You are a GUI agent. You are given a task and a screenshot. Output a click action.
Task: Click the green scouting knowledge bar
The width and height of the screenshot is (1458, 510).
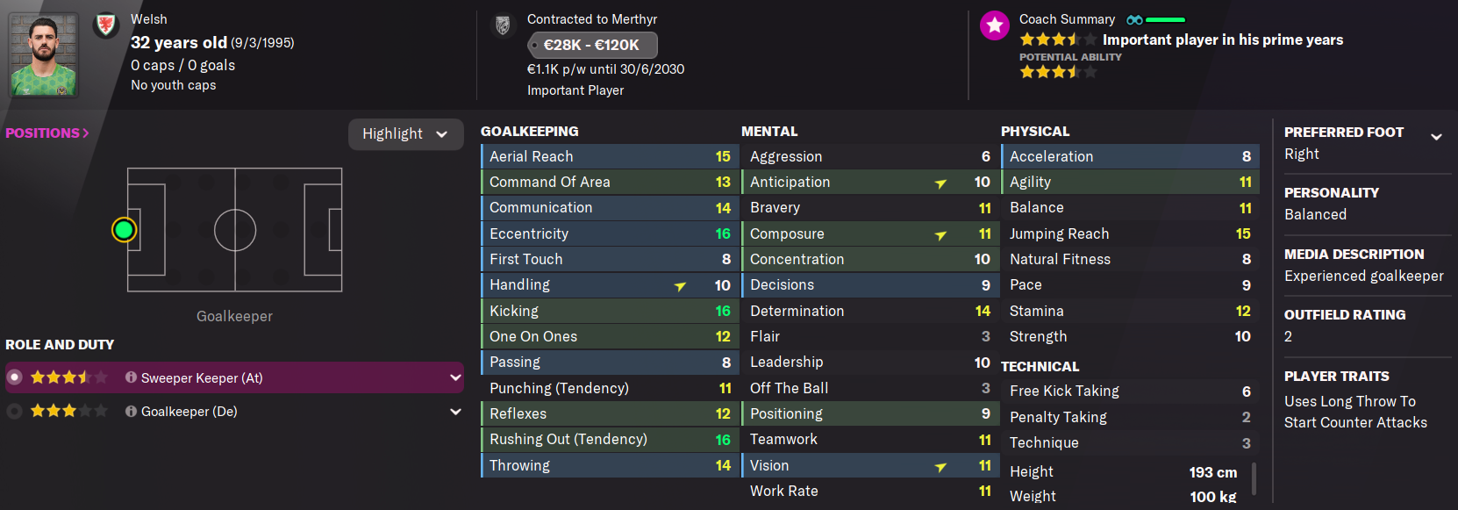point(1165,19)
